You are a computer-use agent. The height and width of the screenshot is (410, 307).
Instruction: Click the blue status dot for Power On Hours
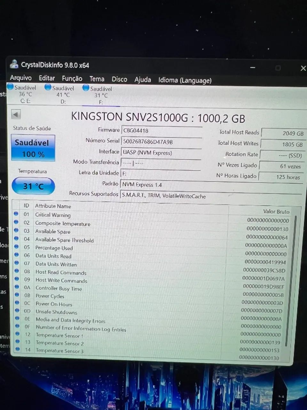pyautogui.click(x=17, y=303)
